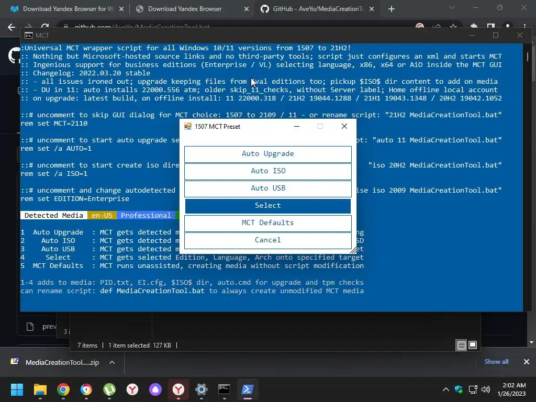Open uTorrent from taskbar

(109, 389)
